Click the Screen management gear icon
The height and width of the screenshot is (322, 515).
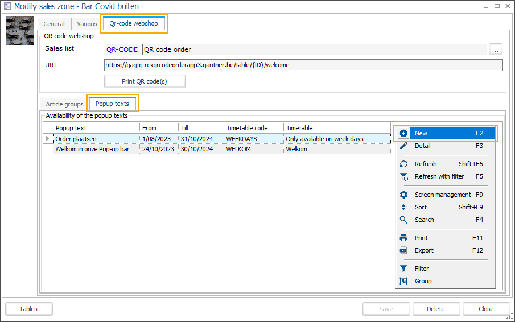pyautogui.click(x=403, y=195)
